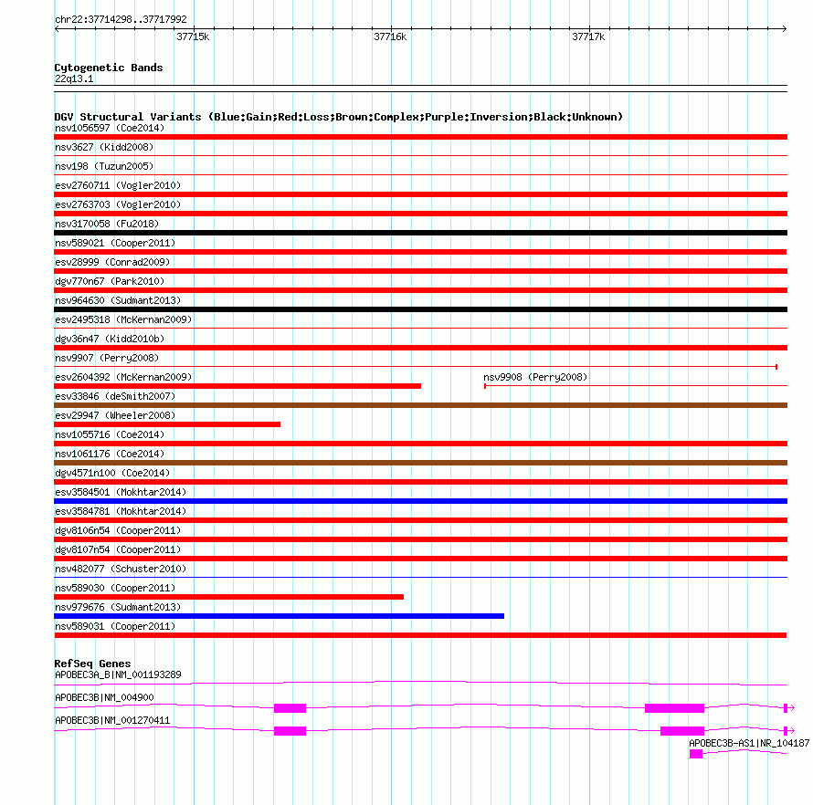Select the nsv9907 (Perry2008) label
The width and height of the screenshot is (813, 805).
107,358
